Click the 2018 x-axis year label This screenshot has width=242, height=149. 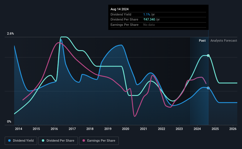[90, 129]
